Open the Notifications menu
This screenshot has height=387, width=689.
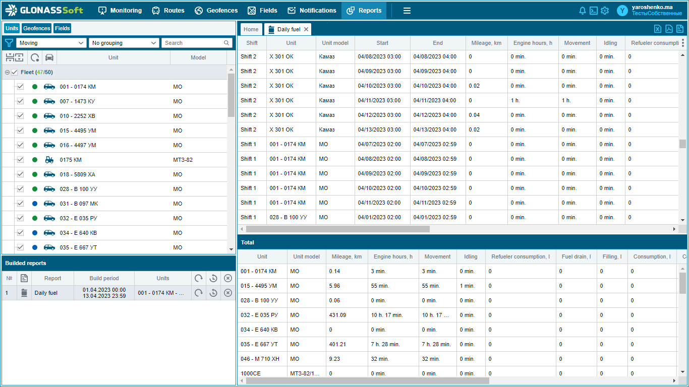tap(312, 11)
